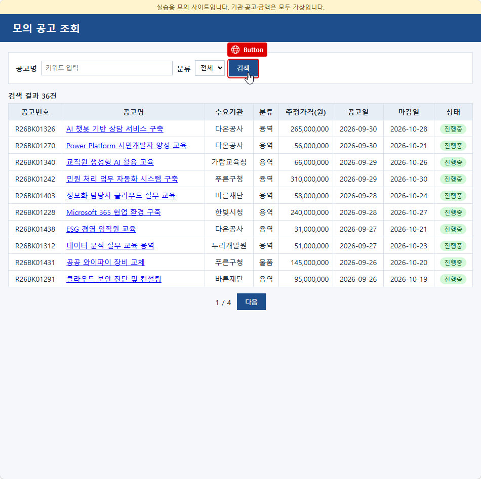Open Power Platform 시민개발자 양성 교육 link

[x=127, y=146]
